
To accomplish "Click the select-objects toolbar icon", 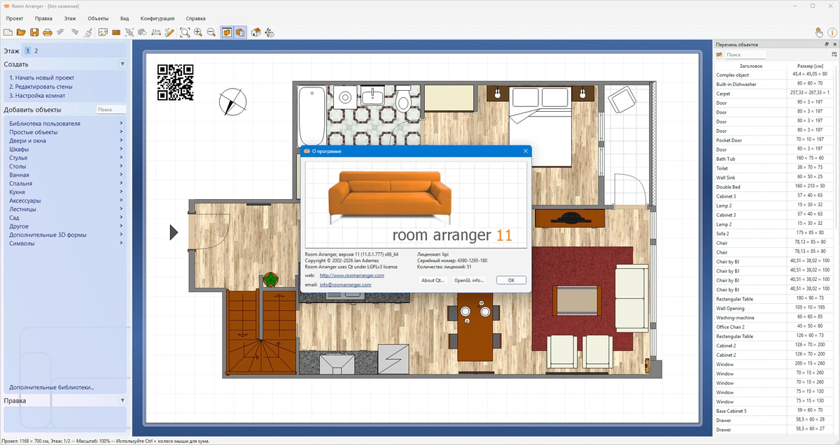I will [129, 32].
